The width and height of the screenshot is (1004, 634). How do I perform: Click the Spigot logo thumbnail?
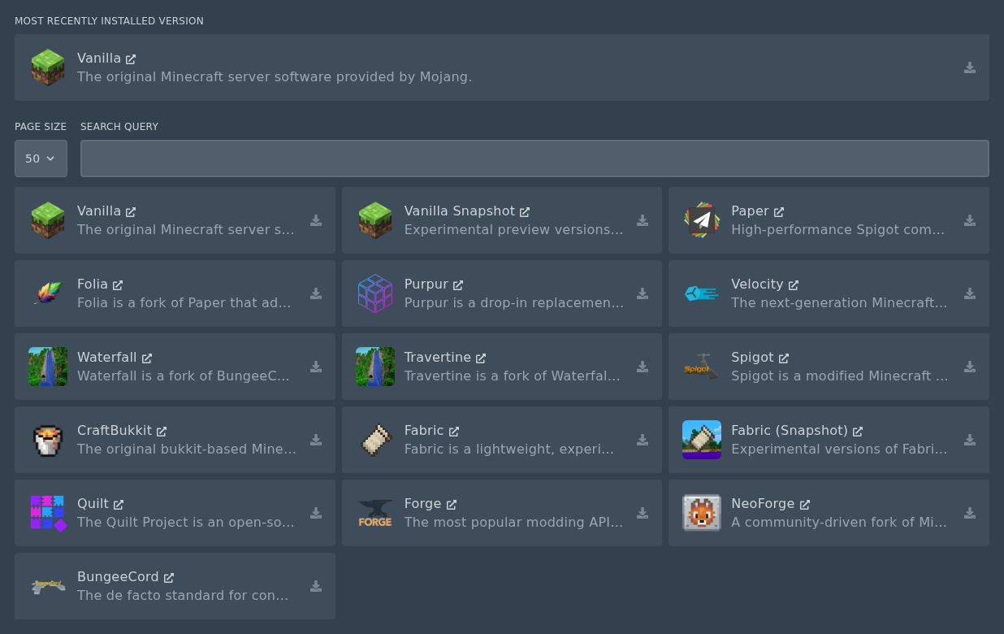[x=702, y=367]
